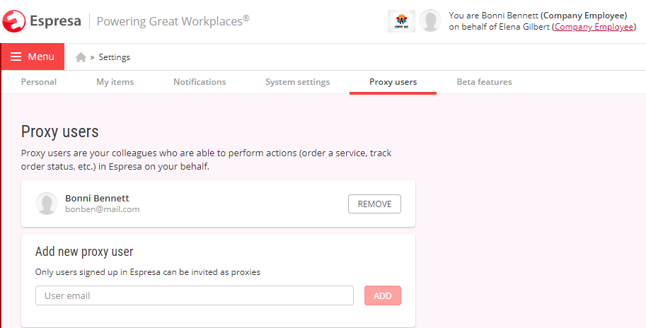
Task: Click the Espresa brand name text
Action: tap(56, 21)
